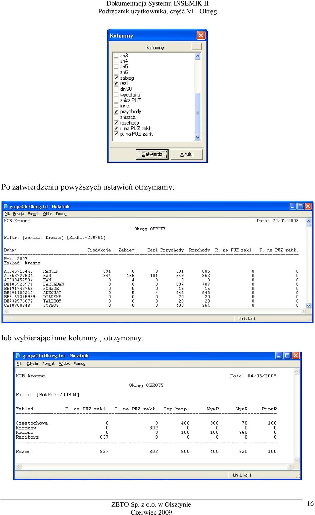Click vertical scroll-down arrow in first Notatnik

308,306
